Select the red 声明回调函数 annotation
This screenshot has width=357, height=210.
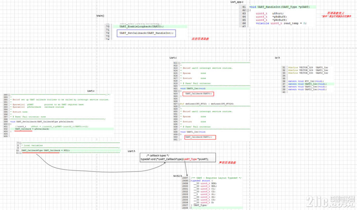pyautogui.click(x=227, y=163)
